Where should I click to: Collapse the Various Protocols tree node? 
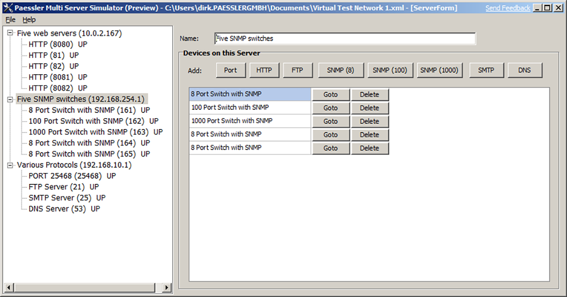[10, 165]
